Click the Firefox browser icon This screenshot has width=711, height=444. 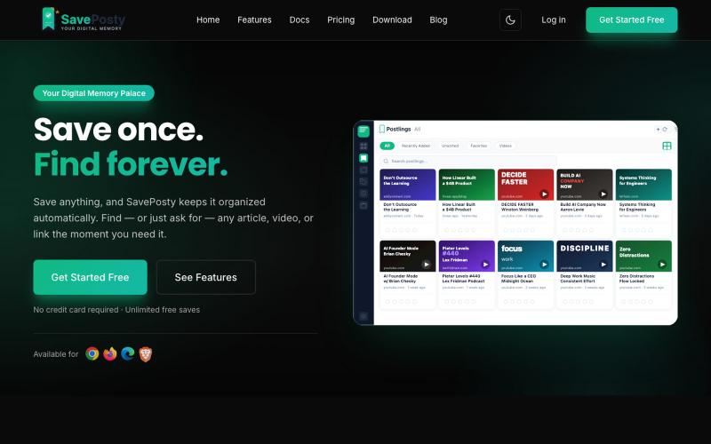(x=109, y=353)
